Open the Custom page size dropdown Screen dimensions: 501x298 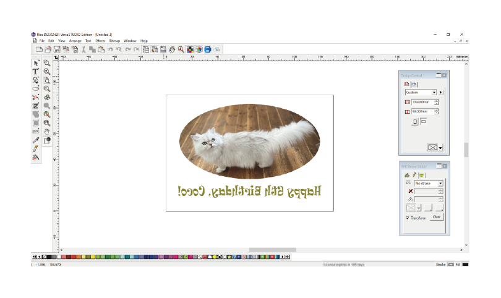point(434,92)
